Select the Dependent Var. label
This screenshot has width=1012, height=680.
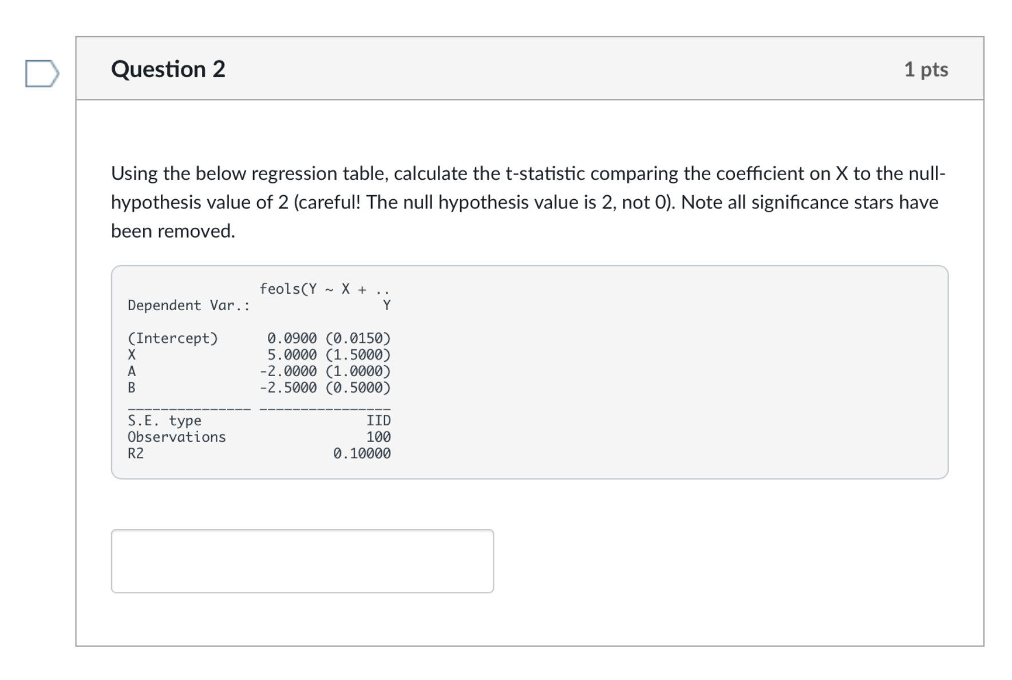188,305
